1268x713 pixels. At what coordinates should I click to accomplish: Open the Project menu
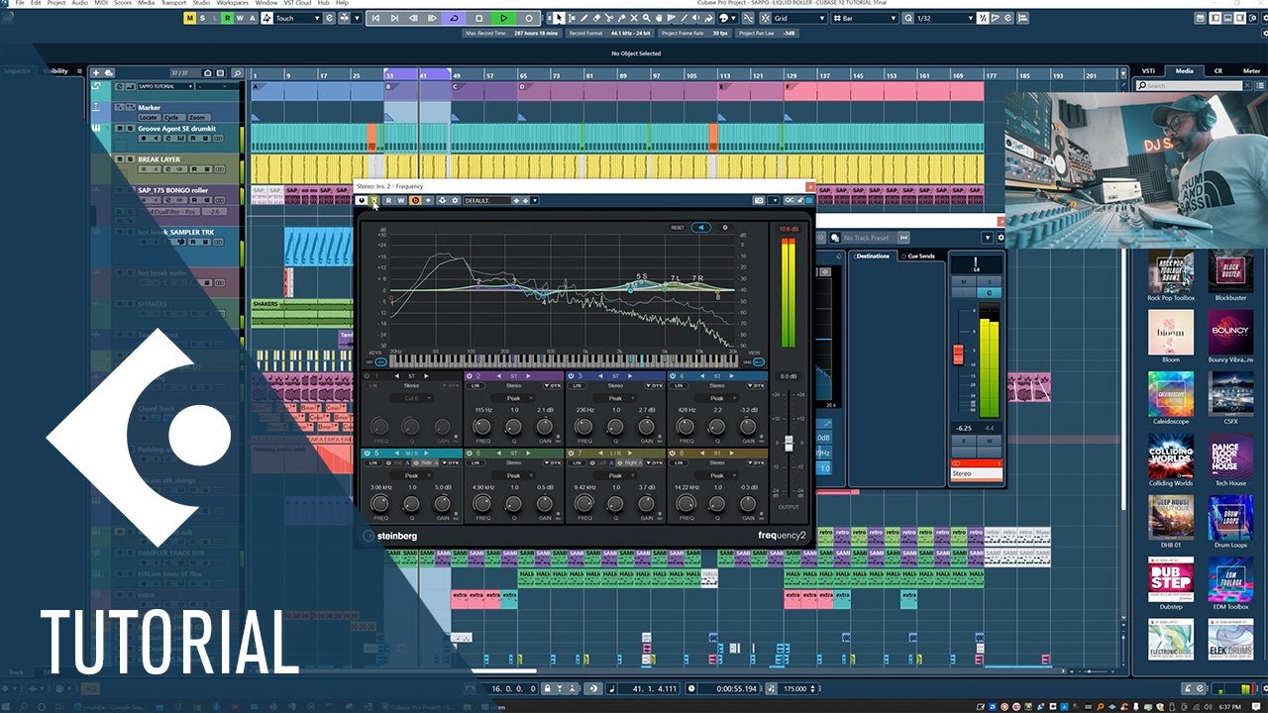click(56, 3)
